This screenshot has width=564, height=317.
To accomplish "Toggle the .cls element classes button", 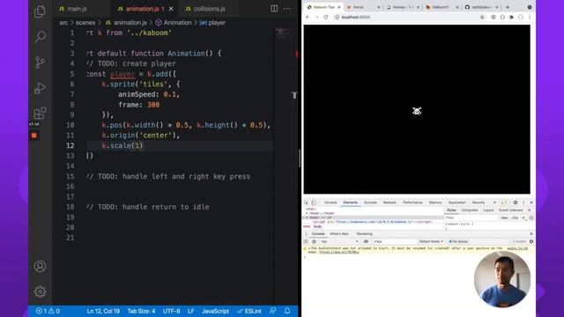I will click(x=515, y=217).
